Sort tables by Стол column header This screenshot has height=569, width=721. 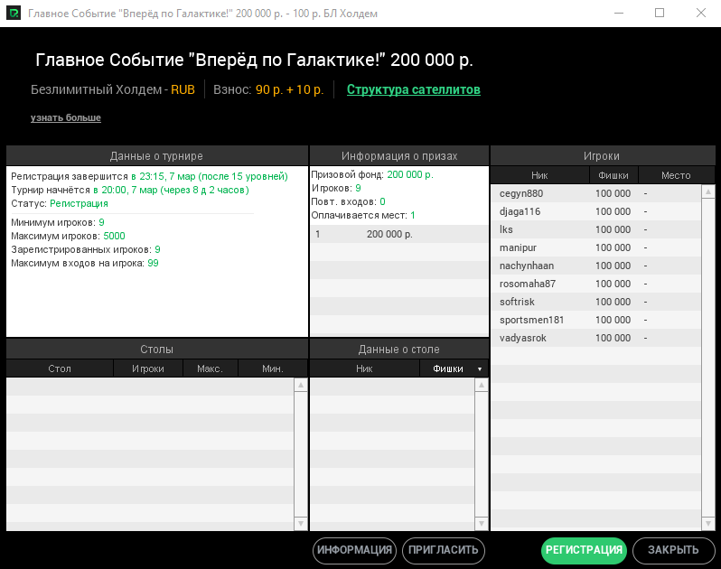[x=60, y=368]
